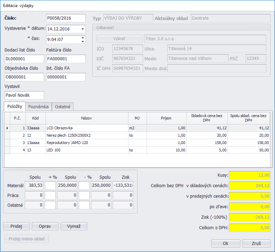Click the Vymaž button

[x=73, y=226]
